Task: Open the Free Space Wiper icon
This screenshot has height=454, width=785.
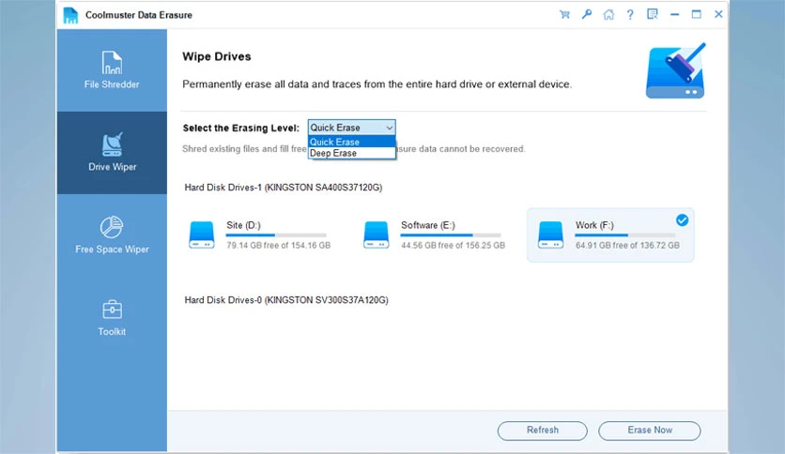Action: pos(111,228)
